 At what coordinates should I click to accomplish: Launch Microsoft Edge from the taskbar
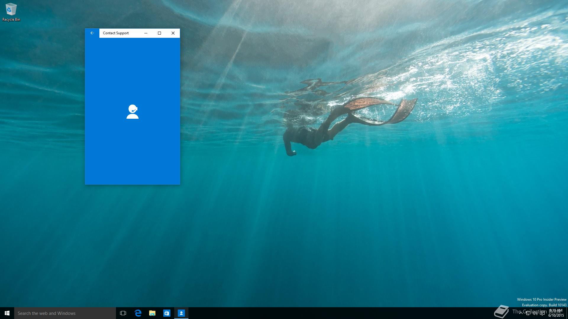point(138,313)
